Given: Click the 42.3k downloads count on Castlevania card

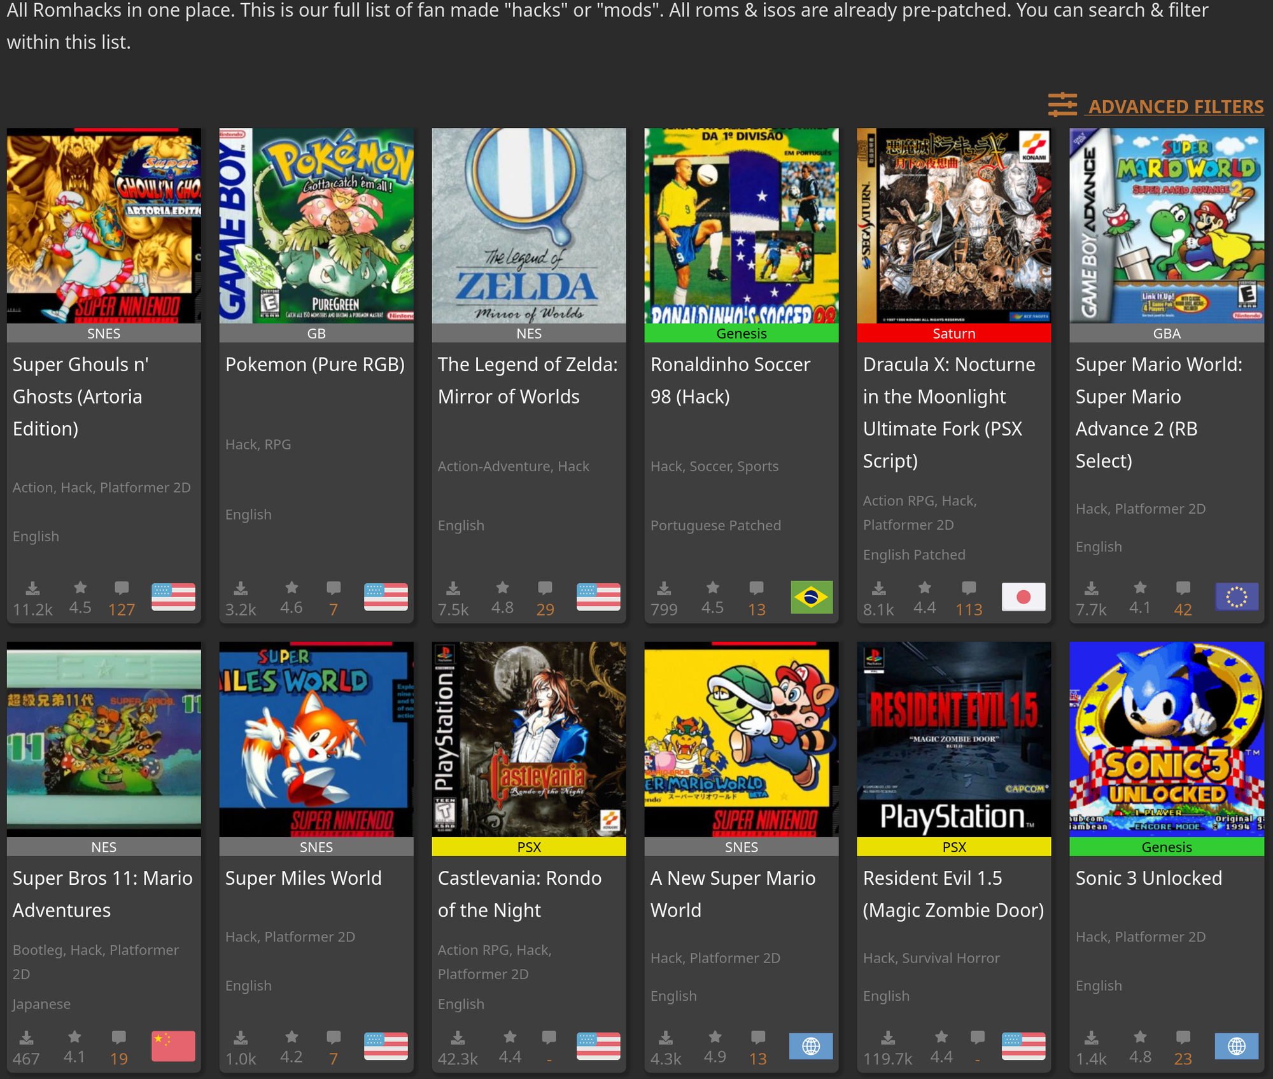Looking at the screenshot, I should click(458, 1059).
